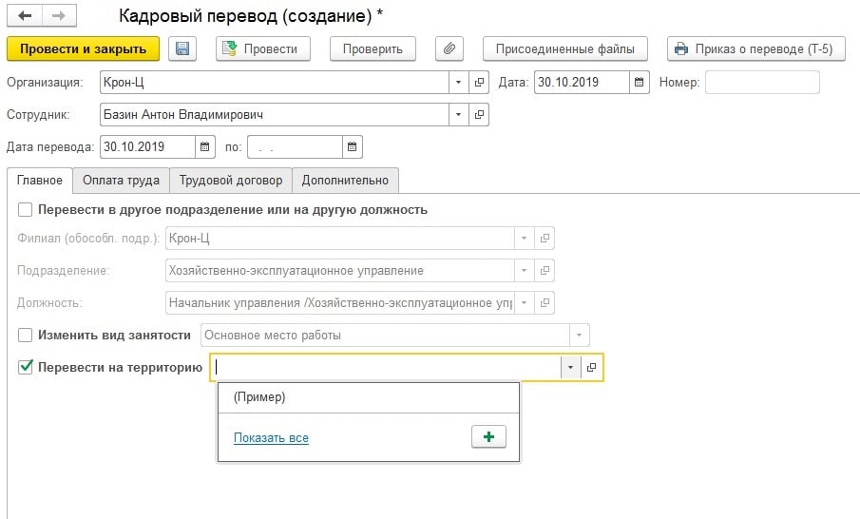Screen dimensions: 860x519
Task: Uncheck Перевести на территорию checkbox
Action: [26, 368]
